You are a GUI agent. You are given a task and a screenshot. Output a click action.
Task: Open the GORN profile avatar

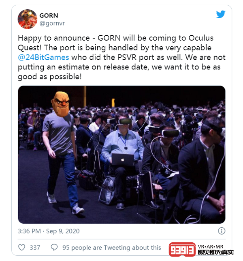(28, 19)
